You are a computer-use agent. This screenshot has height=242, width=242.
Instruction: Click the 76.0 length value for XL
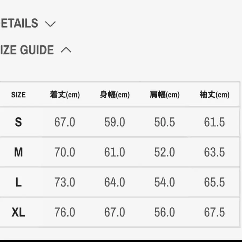click(65, 212)
